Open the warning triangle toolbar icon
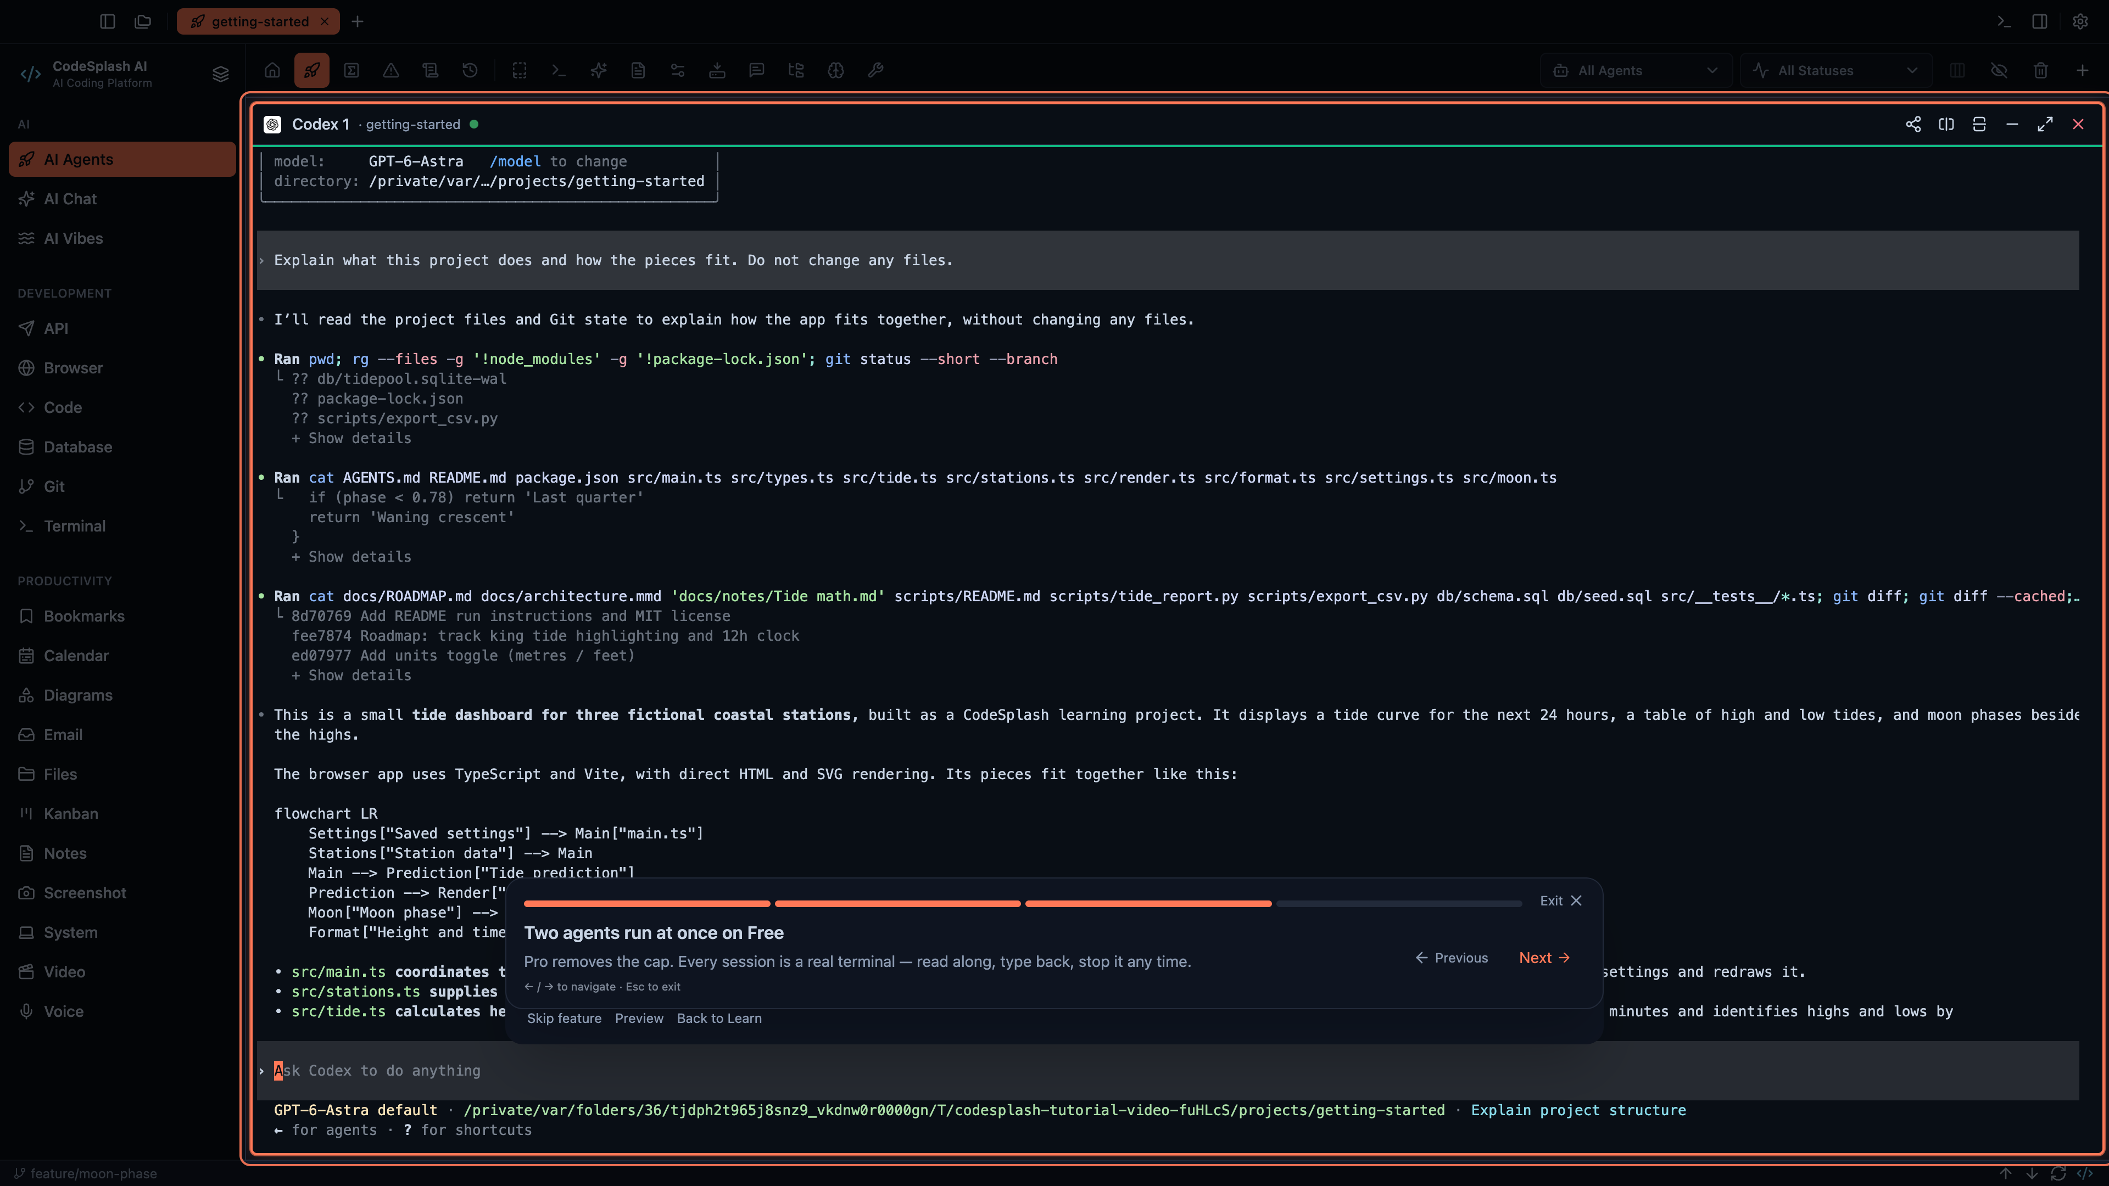 pos(392,70)
